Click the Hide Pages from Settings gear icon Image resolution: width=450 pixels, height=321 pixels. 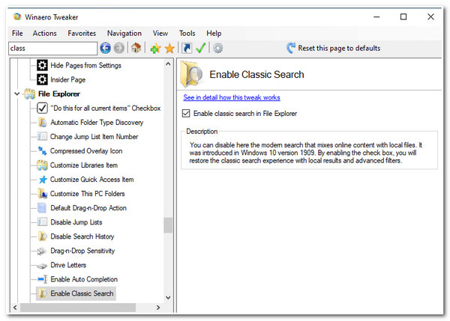[x=42, y=65]
